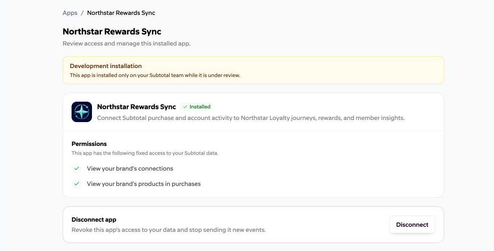Image resolution: width=494 pixels, height=251 pixels.
Task: Click Northstar Rewards Sync breadcrumb text
Action: [121, 13]
